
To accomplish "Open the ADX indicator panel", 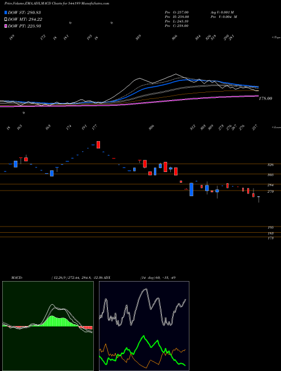I will pos(144,326).
